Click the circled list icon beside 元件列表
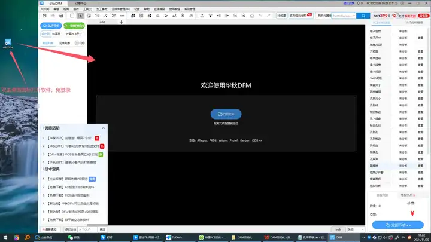The image size is (431, 242). [83, 43]
